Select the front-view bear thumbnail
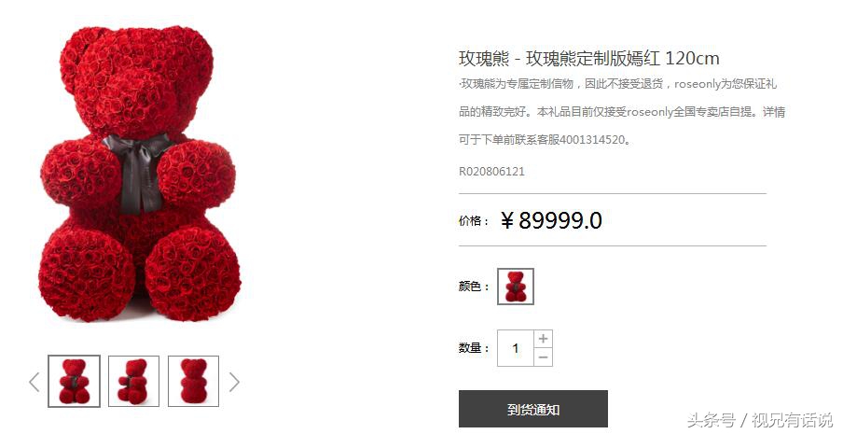 (75, 382)
